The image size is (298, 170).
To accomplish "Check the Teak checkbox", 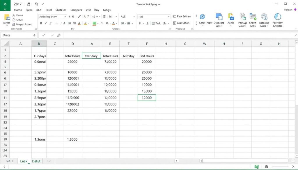I will pyautogui.click(x=153, y=23).
